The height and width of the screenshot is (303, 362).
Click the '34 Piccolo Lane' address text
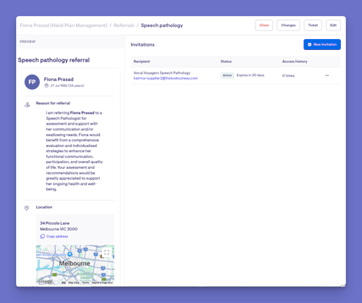point(55,223)
